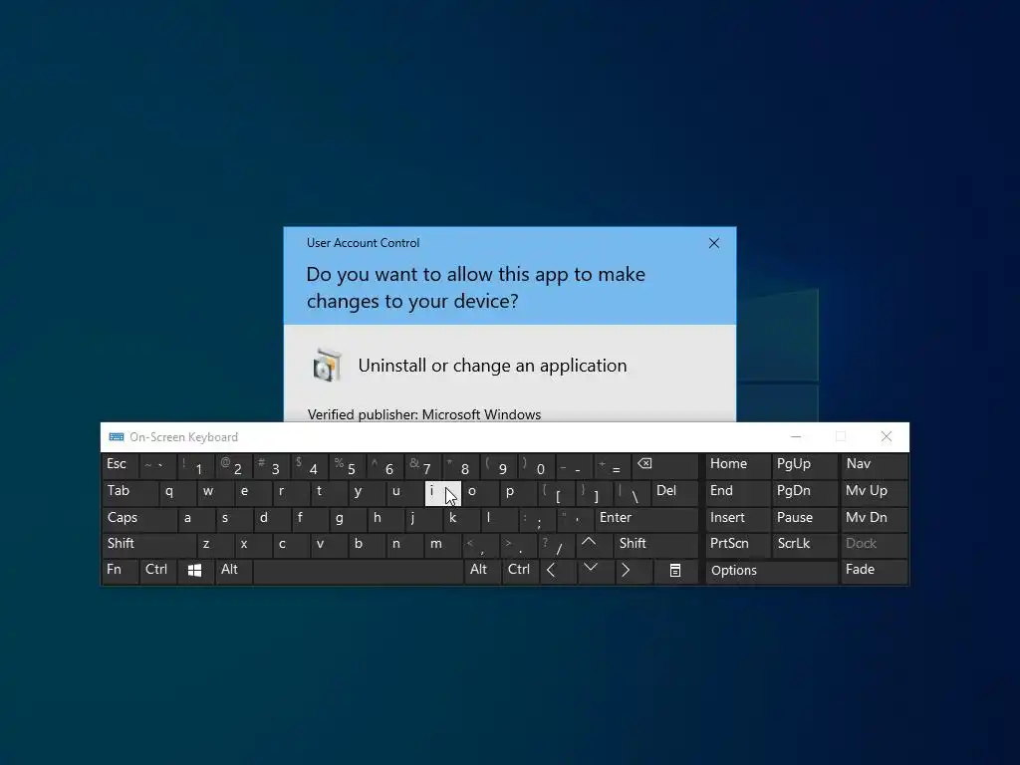Tap the Home key
1020x765 pixels.
tap(738, 465)
